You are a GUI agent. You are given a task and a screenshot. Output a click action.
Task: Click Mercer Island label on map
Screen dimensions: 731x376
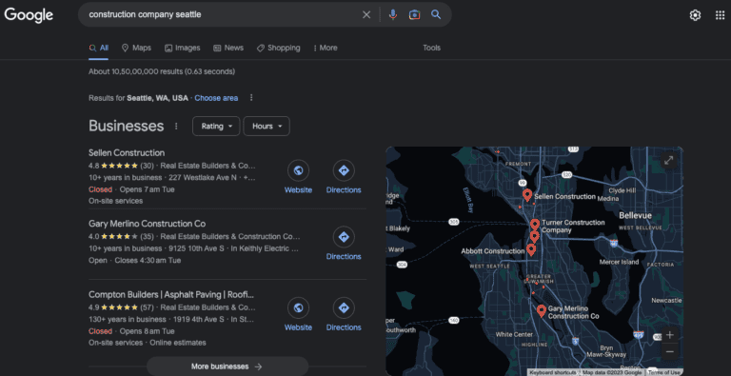619,262
